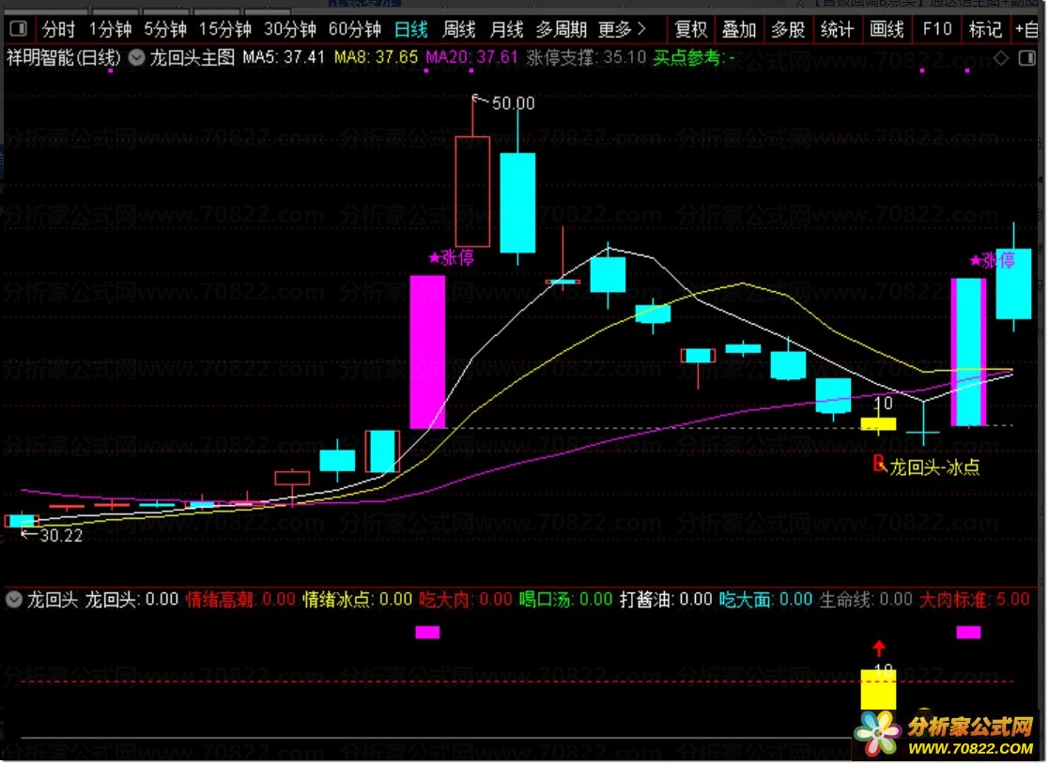The image size is (1049, 764).
Task: Switch to 分时 intraday view
Action: 58,29
